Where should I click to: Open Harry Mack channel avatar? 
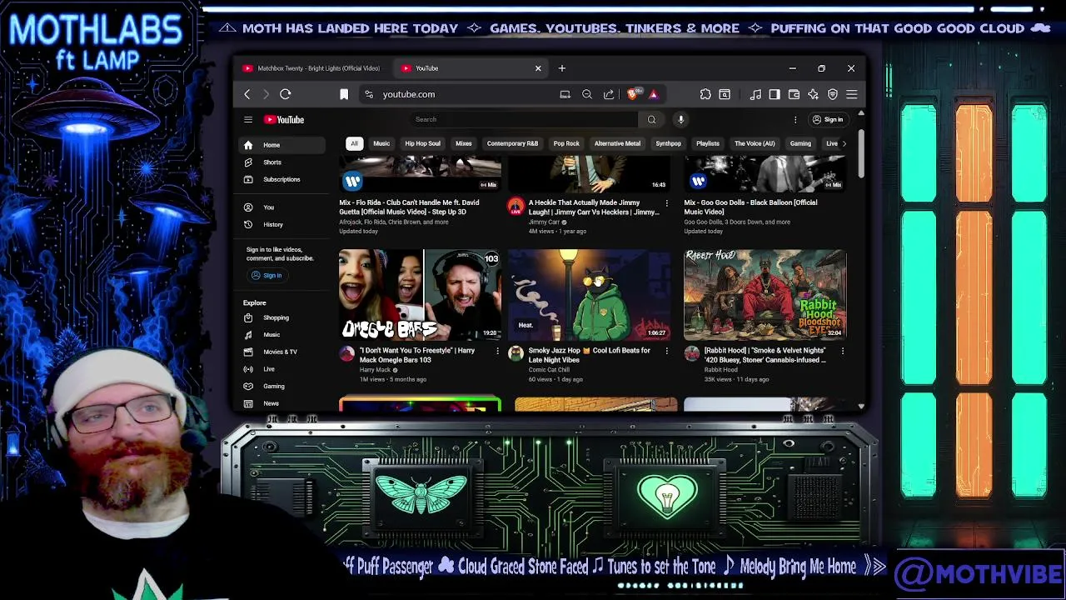[x=347, y=354]
